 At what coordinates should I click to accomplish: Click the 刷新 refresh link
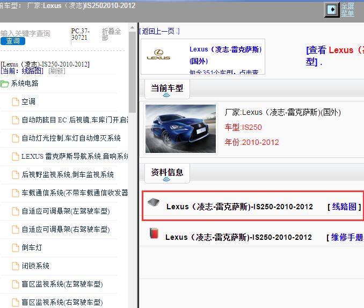pos(57,71)
